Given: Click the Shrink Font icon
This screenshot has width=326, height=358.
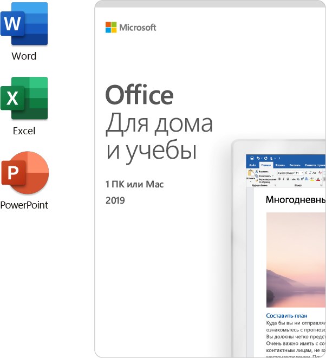Looking at the screenshot, I should click(x=310, y=173).
